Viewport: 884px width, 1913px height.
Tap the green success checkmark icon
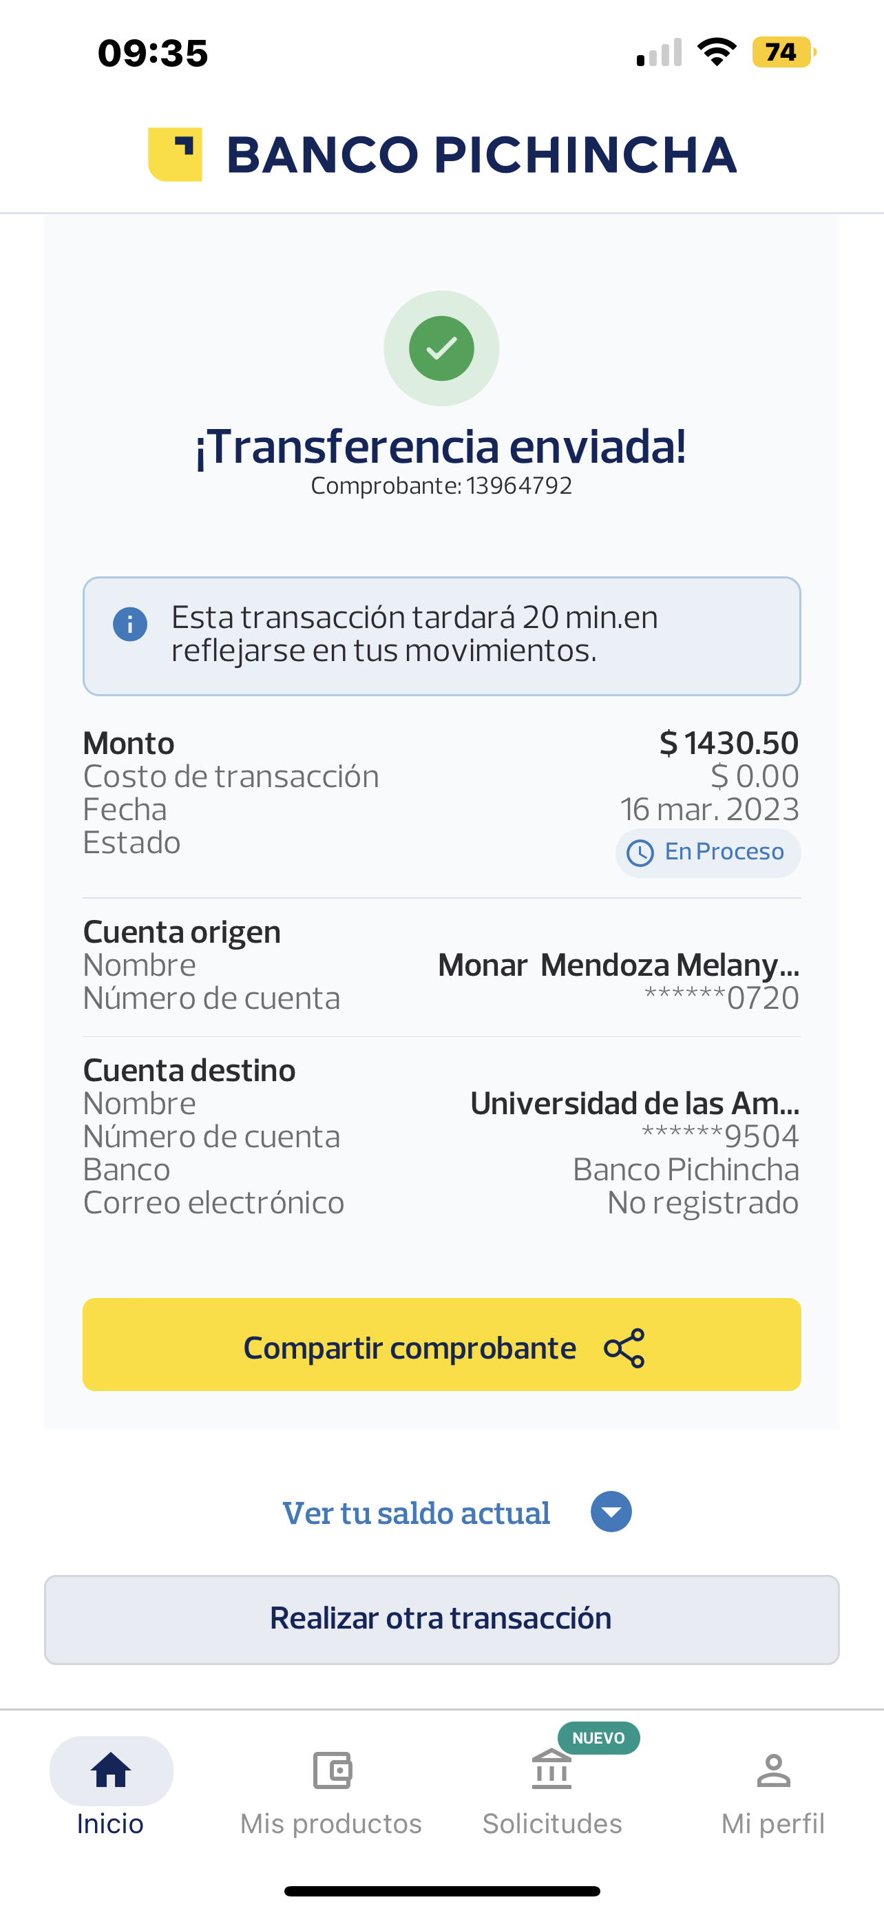[x=441, y=348]
